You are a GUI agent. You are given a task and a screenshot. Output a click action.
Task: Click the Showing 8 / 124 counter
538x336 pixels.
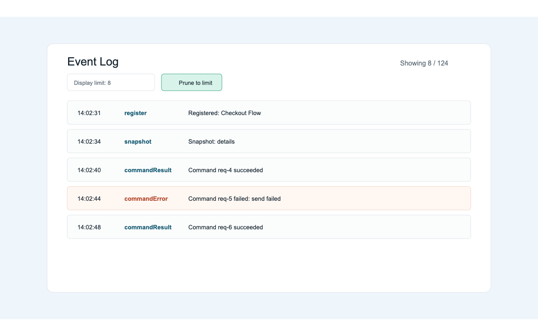tap(424, 63)
